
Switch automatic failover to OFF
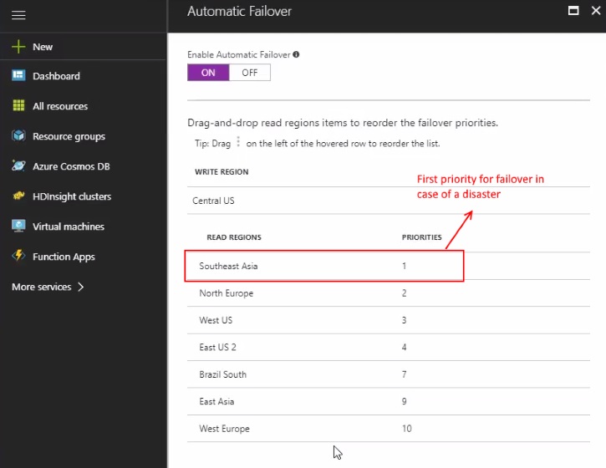pyautogui.click(x=250, y=73)
